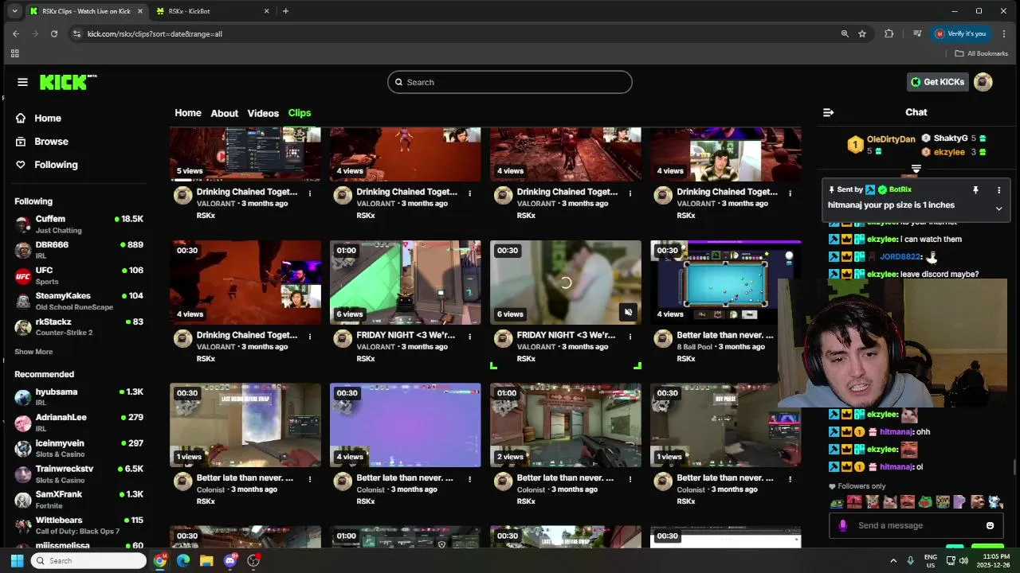Open Chrome three-dot menu
Viewport: 1020px width, 573px height.
[x=1004, y=33]
